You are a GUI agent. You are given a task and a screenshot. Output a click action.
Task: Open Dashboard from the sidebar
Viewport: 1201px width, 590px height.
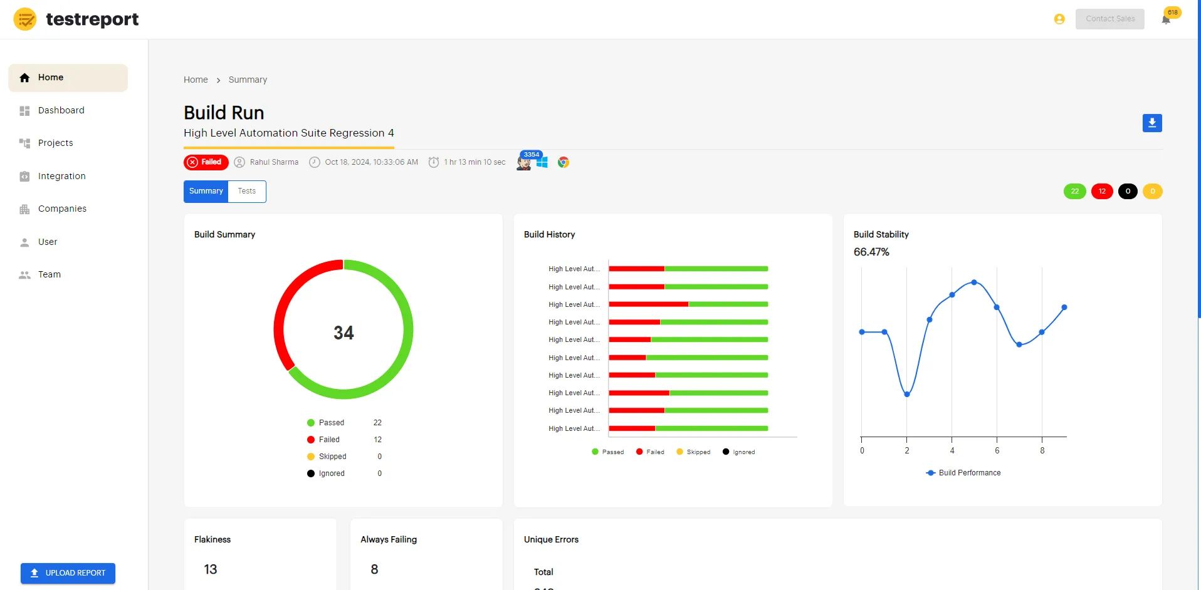[x=61, y=110]
